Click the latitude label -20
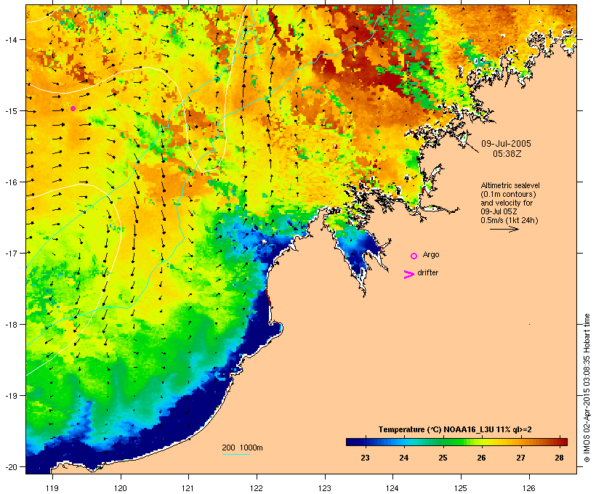The height and width of the screenshot is (494, 596). click(11, 466)
